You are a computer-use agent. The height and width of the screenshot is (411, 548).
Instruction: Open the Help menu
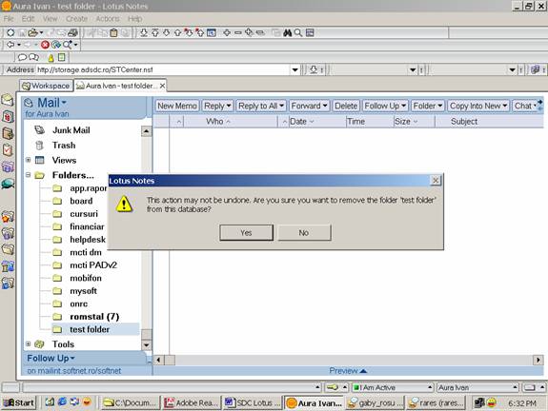(135, 19)
